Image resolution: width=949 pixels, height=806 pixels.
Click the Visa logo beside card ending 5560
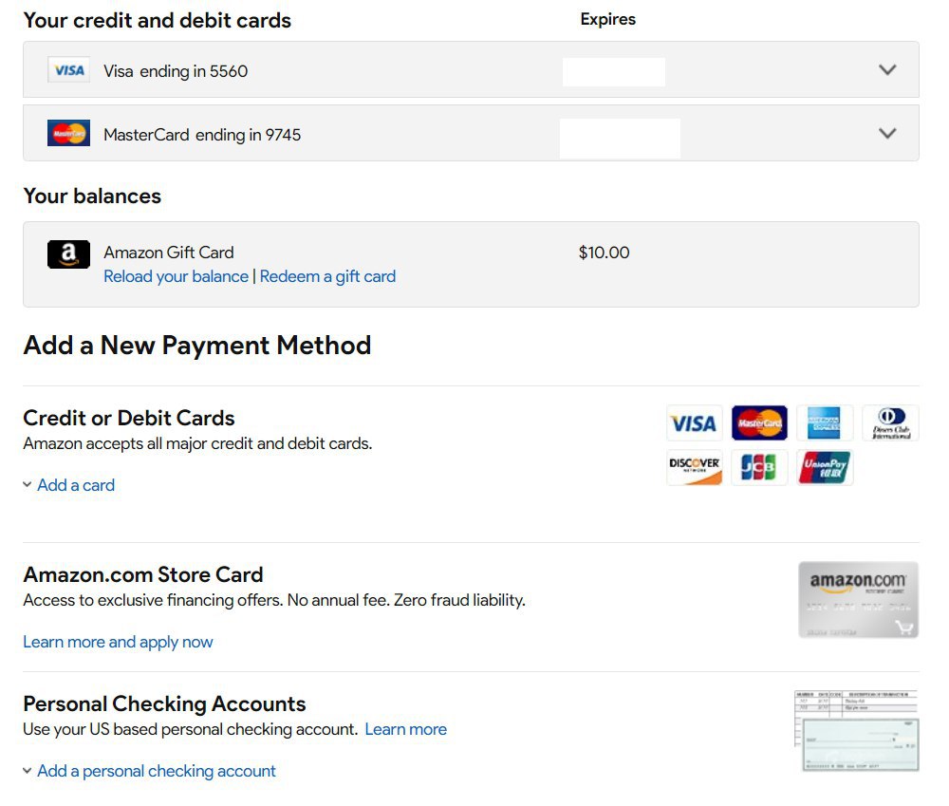click(x=68, y=70)
